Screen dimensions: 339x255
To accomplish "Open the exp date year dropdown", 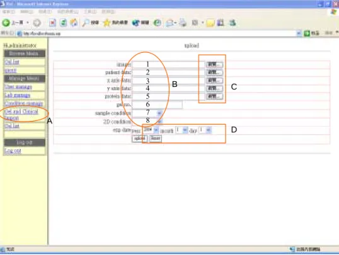I will [156, 130].
